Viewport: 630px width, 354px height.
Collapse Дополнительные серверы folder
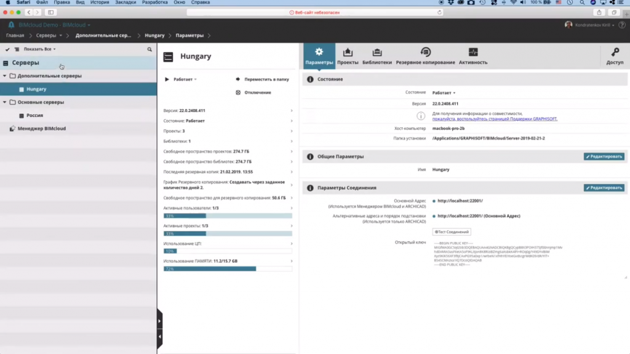pyautogui.click(x=4, y=76)
